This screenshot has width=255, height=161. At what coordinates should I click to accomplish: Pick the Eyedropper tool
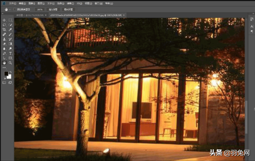pos(10,29)
